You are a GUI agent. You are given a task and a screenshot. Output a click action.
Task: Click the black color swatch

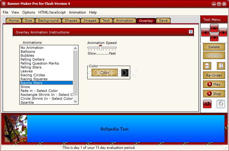[125, 73]
